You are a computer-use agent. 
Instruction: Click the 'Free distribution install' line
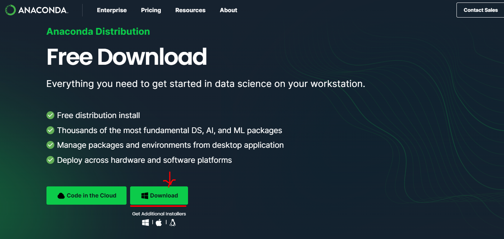click(x=99, y=115)
